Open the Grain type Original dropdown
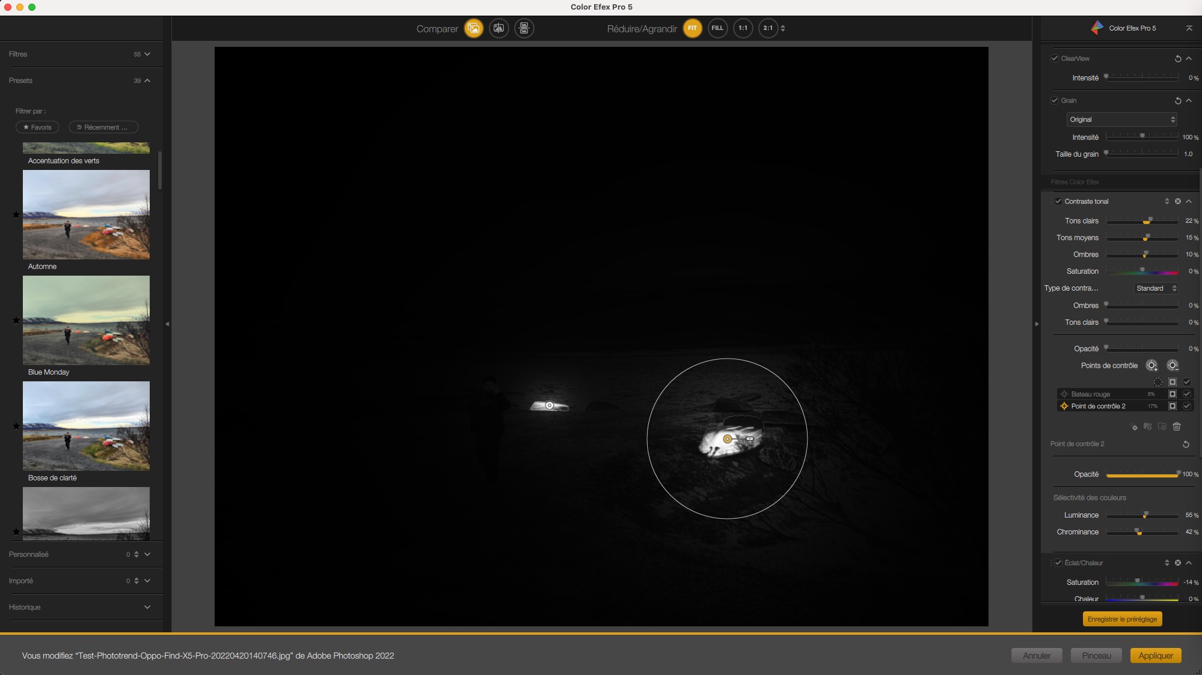Screen dimensions: 1202x675 point(1122,120)
